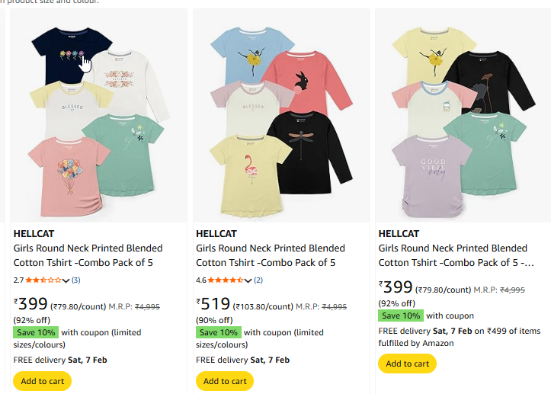Expand the 4.6 rating breakdown chevron

click(x=249, y=280)
